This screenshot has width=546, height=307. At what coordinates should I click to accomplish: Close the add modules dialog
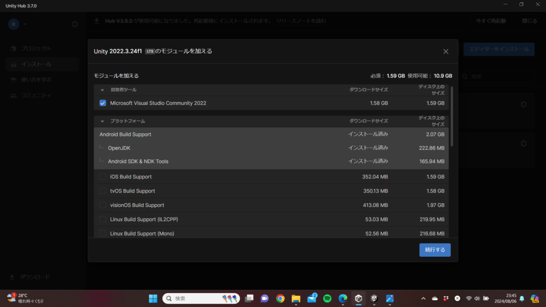click(x=446, y=52)
